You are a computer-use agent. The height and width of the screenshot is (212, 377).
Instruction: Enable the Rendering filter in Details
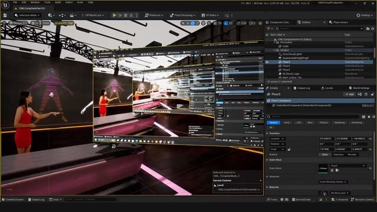click(339, 122)
